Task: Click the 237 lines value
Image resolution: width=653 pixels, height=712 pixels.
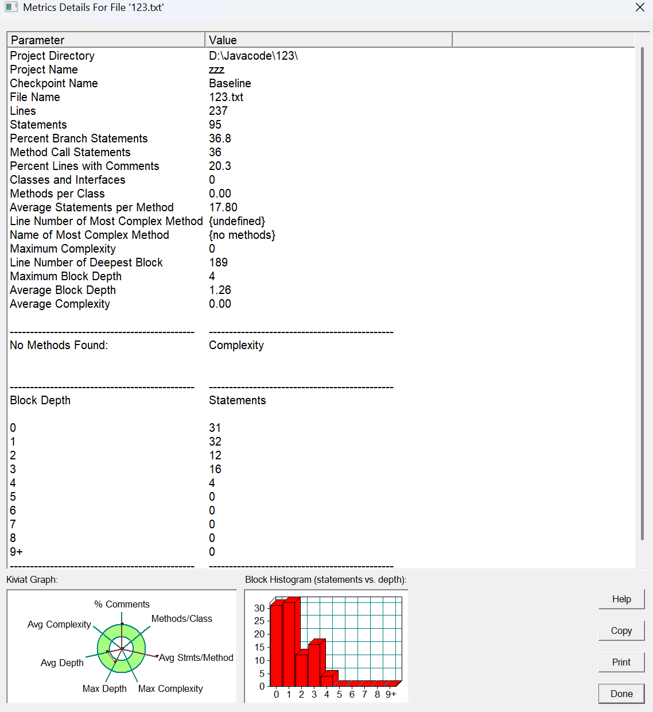Action: tap(218, 111)
